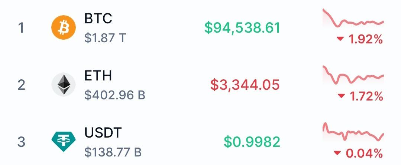Image resolution: width=401 pixels, height=165 pixels.
Task: Click the green Tether logo icon
Action: pyautogui.click(x=64, y=142)
